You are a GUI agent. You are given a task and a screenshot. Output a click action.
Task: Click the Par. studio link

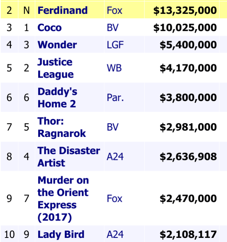pos(115,98)
